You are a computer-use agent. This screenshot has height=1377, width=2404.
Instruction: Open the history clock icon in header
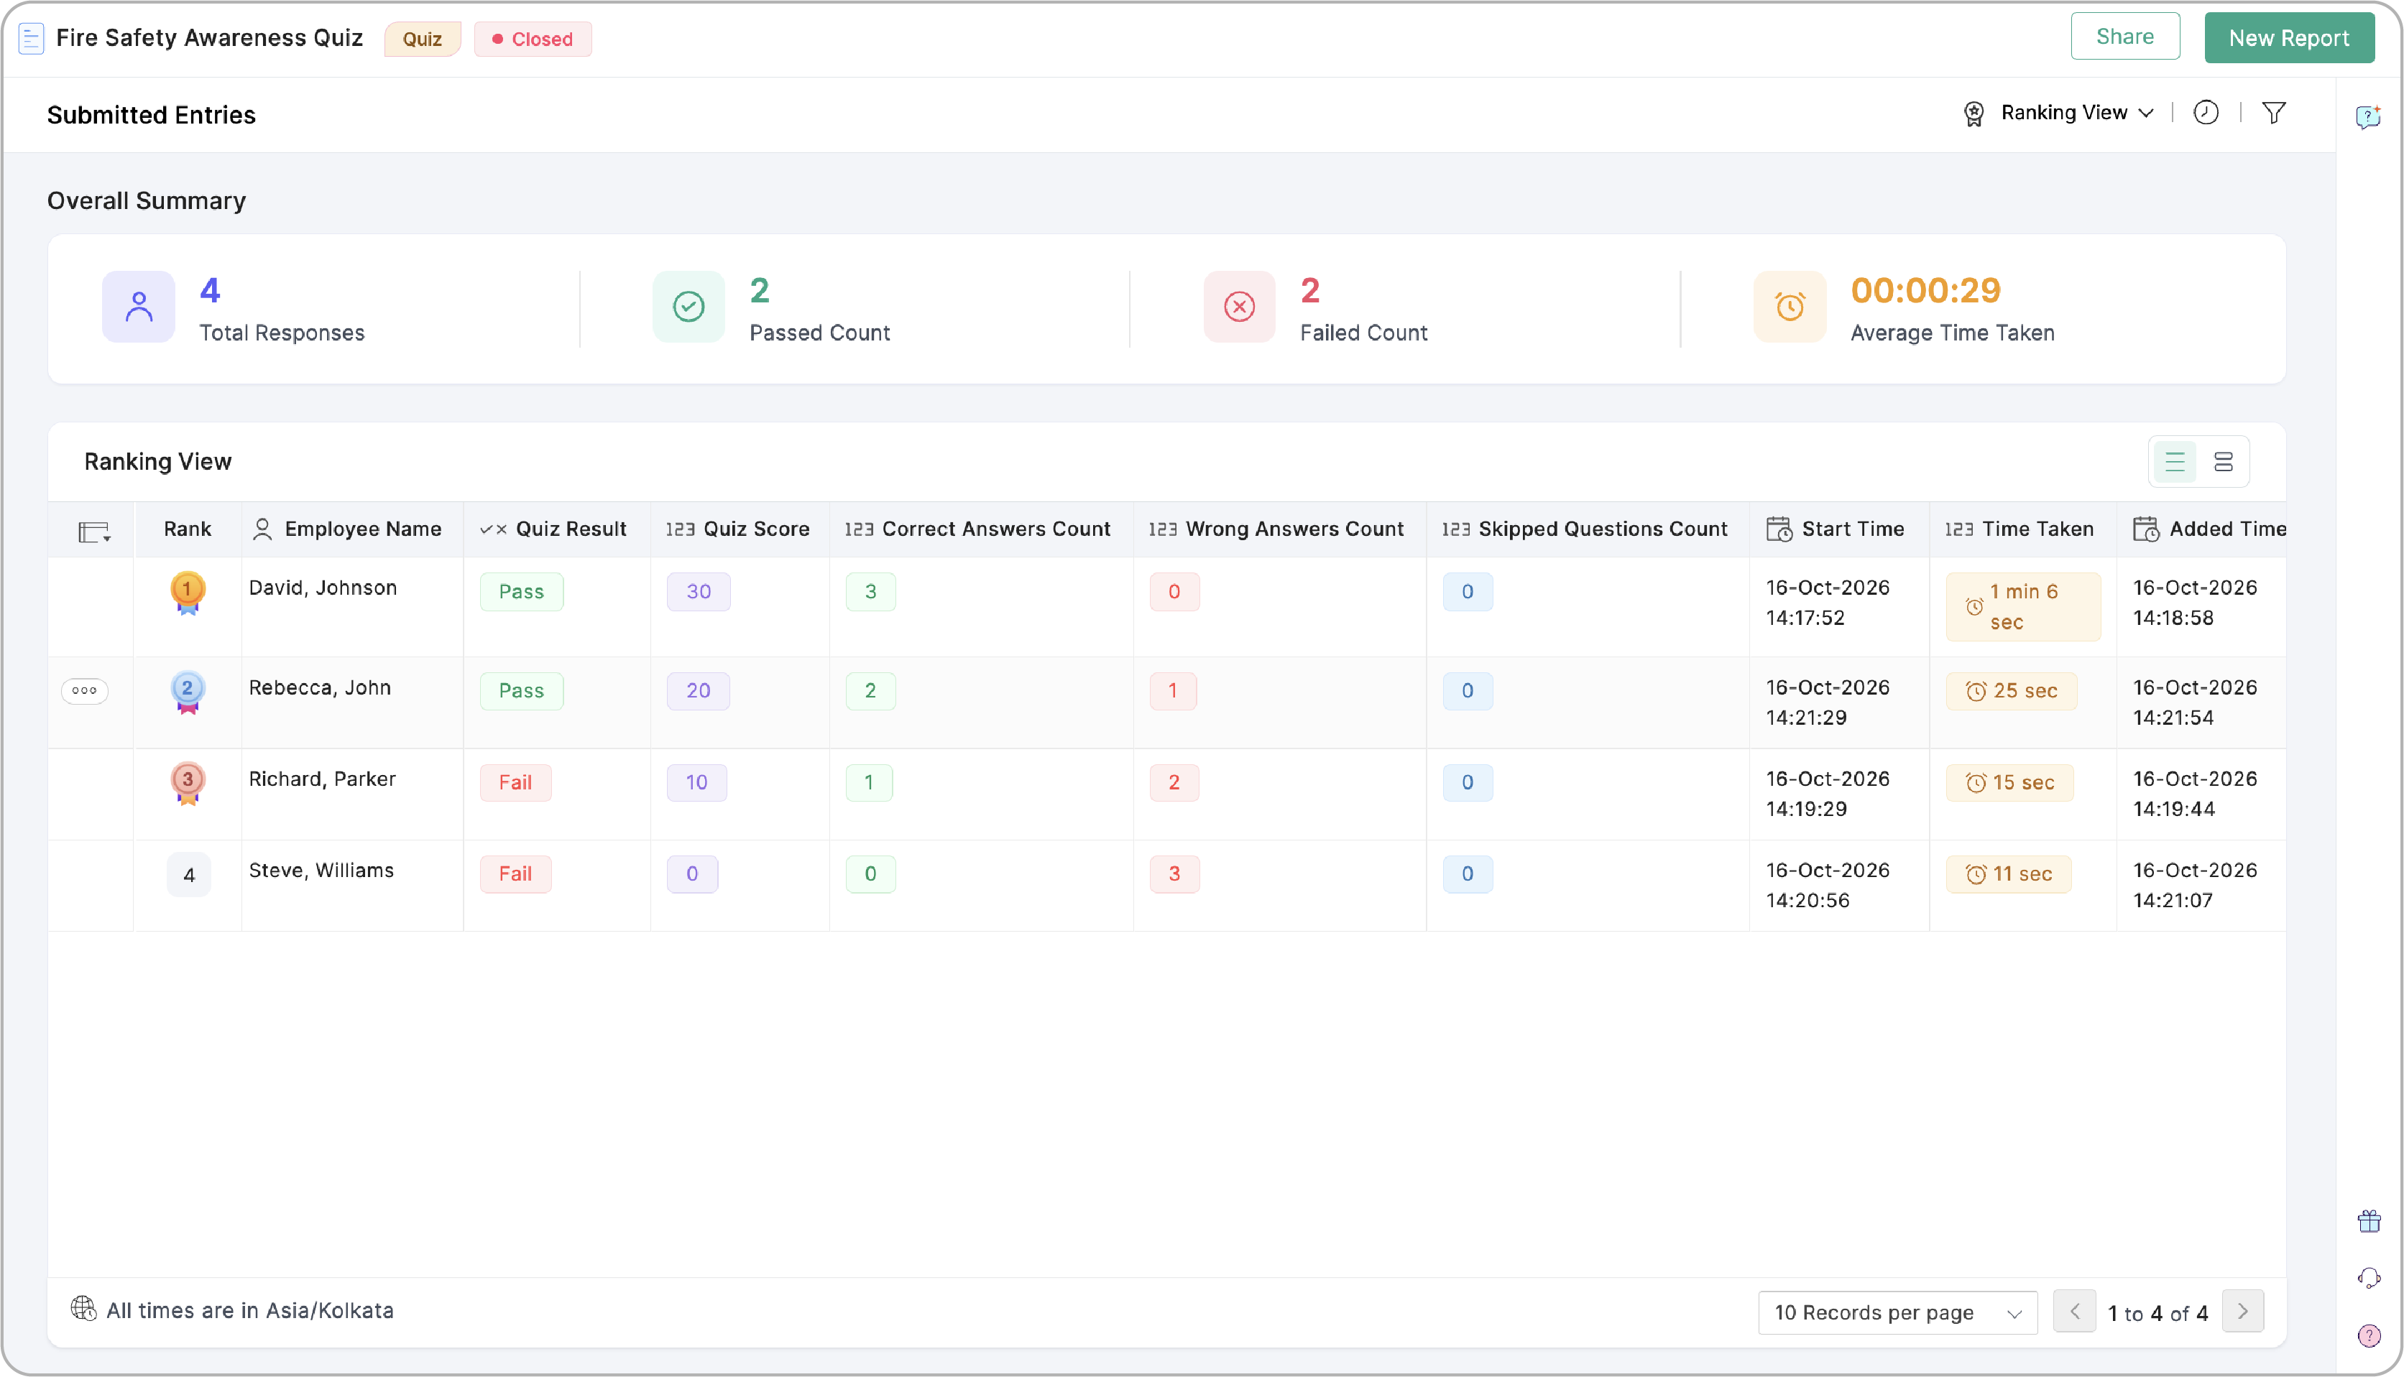point(2206,113)
